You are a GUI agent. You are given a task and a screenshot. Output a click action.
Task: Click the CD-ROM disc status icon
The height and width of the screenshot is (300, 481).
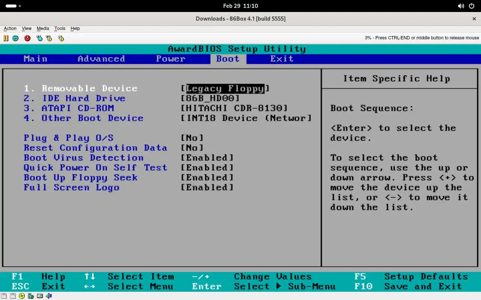[x=22, y=296]
